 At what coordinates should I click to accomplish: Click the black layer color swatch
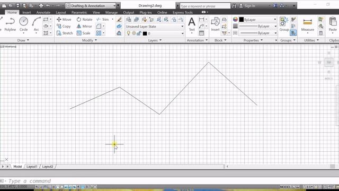145,33
